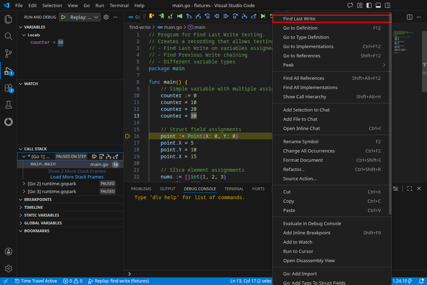Open the Testing beaker icon in activity bar
This screenshot has height=285, width=427.
pos(8,105)
